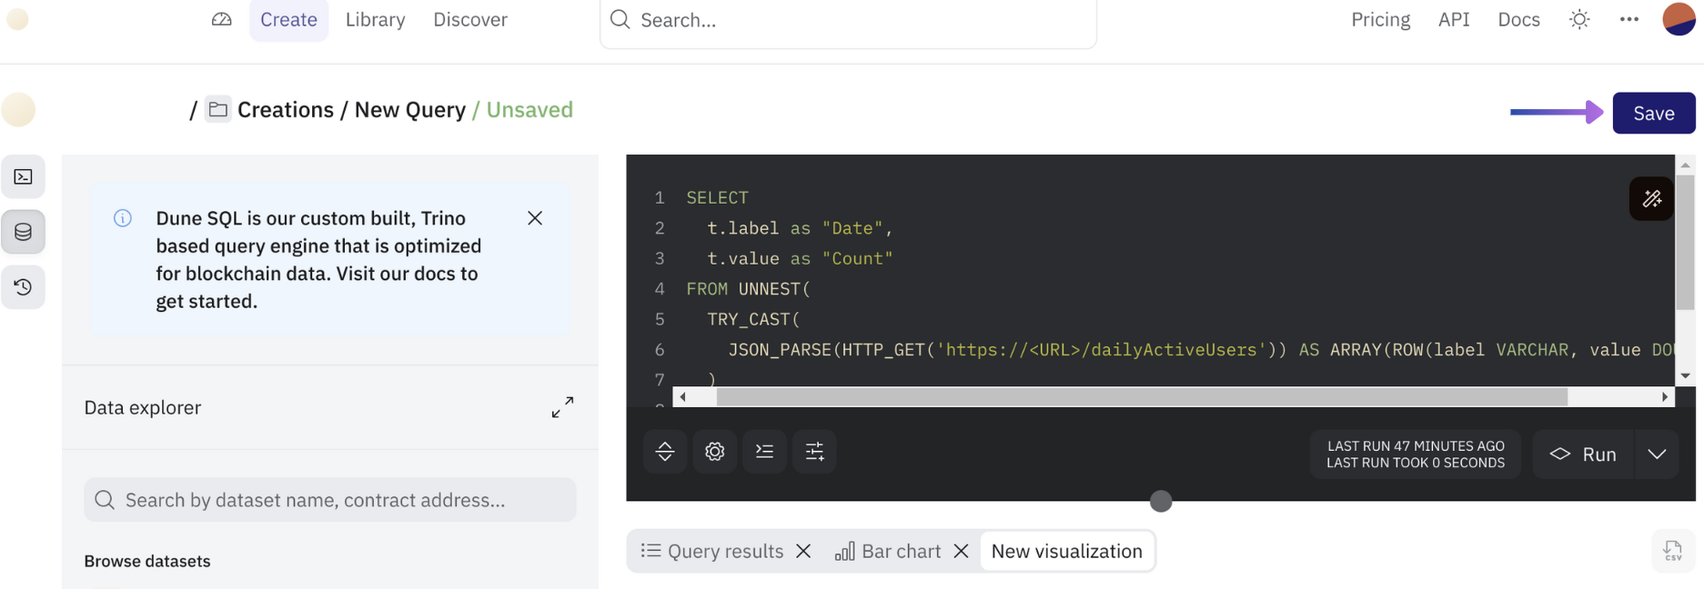Dismiss the Dune SQL info banner
1704x589 pixels.
tap(535, 218)
